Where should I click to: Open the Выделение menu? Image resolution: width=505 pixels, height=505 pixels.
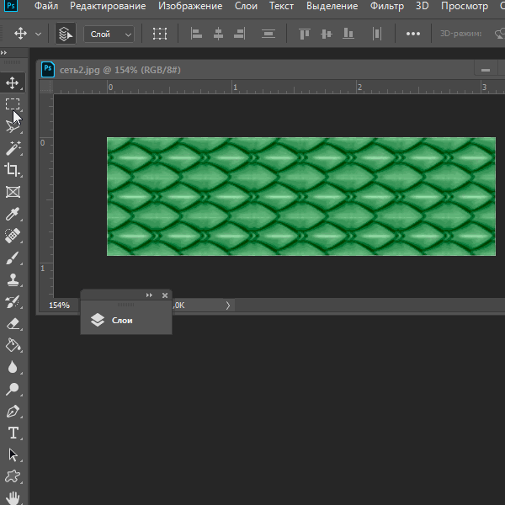332,6
